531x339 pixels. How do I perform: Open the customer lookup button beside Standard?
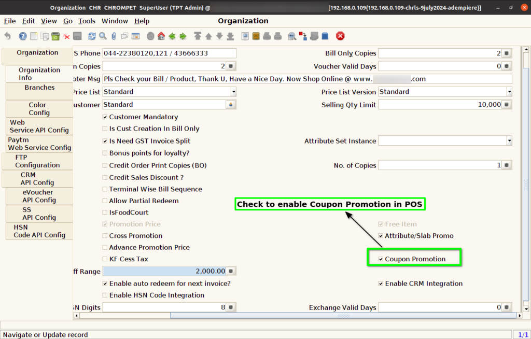pyautogui.click(x=231, y=105)
